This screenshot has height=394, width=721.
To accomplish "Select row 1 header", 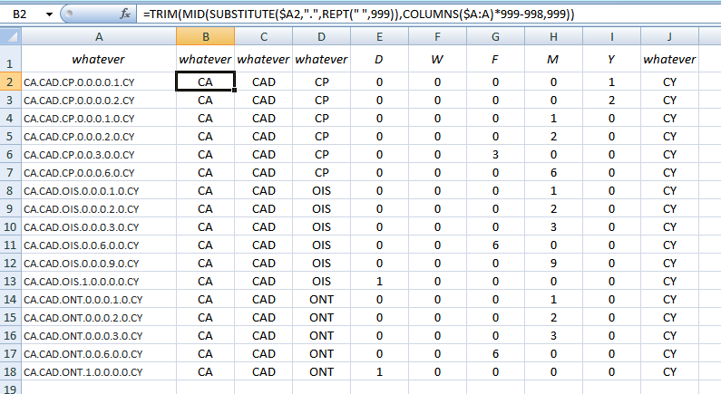I will [10, 59].
